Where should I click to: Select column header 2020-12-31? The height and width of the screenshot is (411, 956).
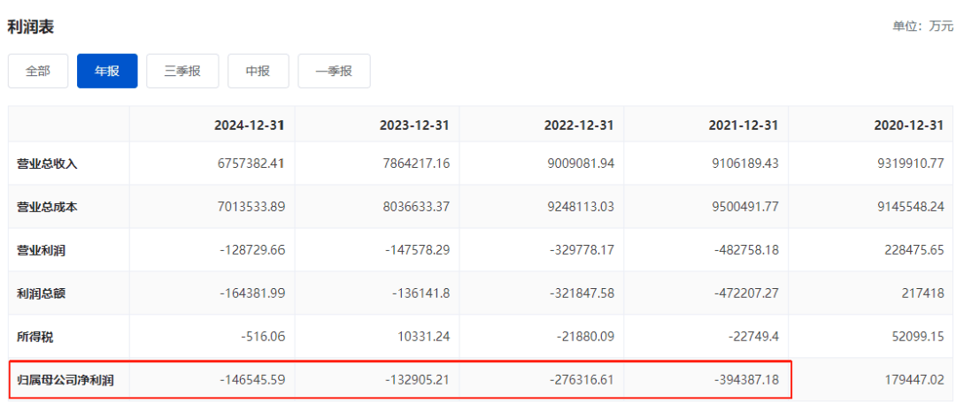coord(908,125)
